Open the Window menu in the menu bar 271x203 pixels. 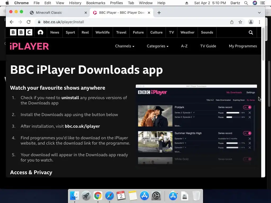point(146,3)
